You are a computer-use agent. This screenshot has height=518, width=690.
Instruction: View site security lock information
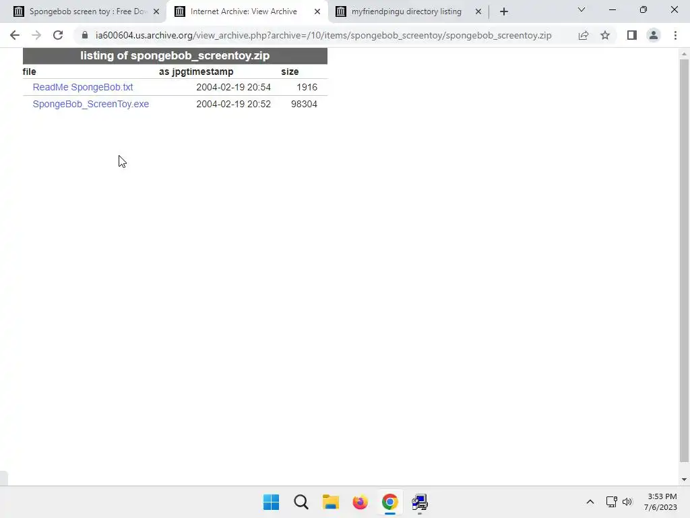[x=85, y=35]
